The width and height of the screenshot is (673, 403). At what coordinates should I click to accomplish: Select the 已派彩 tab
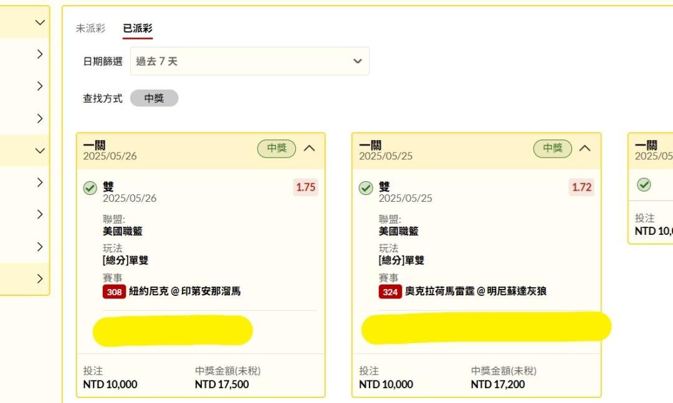click(137, 28)
